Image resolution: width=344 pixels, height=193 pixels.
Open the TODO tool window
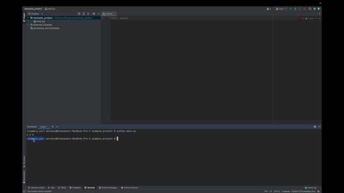62,188
